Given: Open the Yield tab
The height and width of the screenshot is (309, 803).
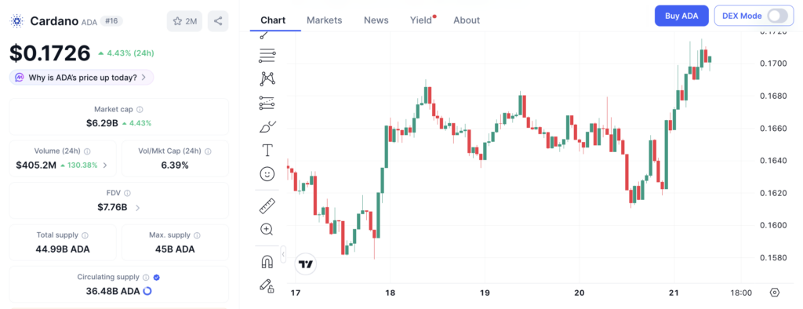Looking at the screenshot, I should click(421, 20).
